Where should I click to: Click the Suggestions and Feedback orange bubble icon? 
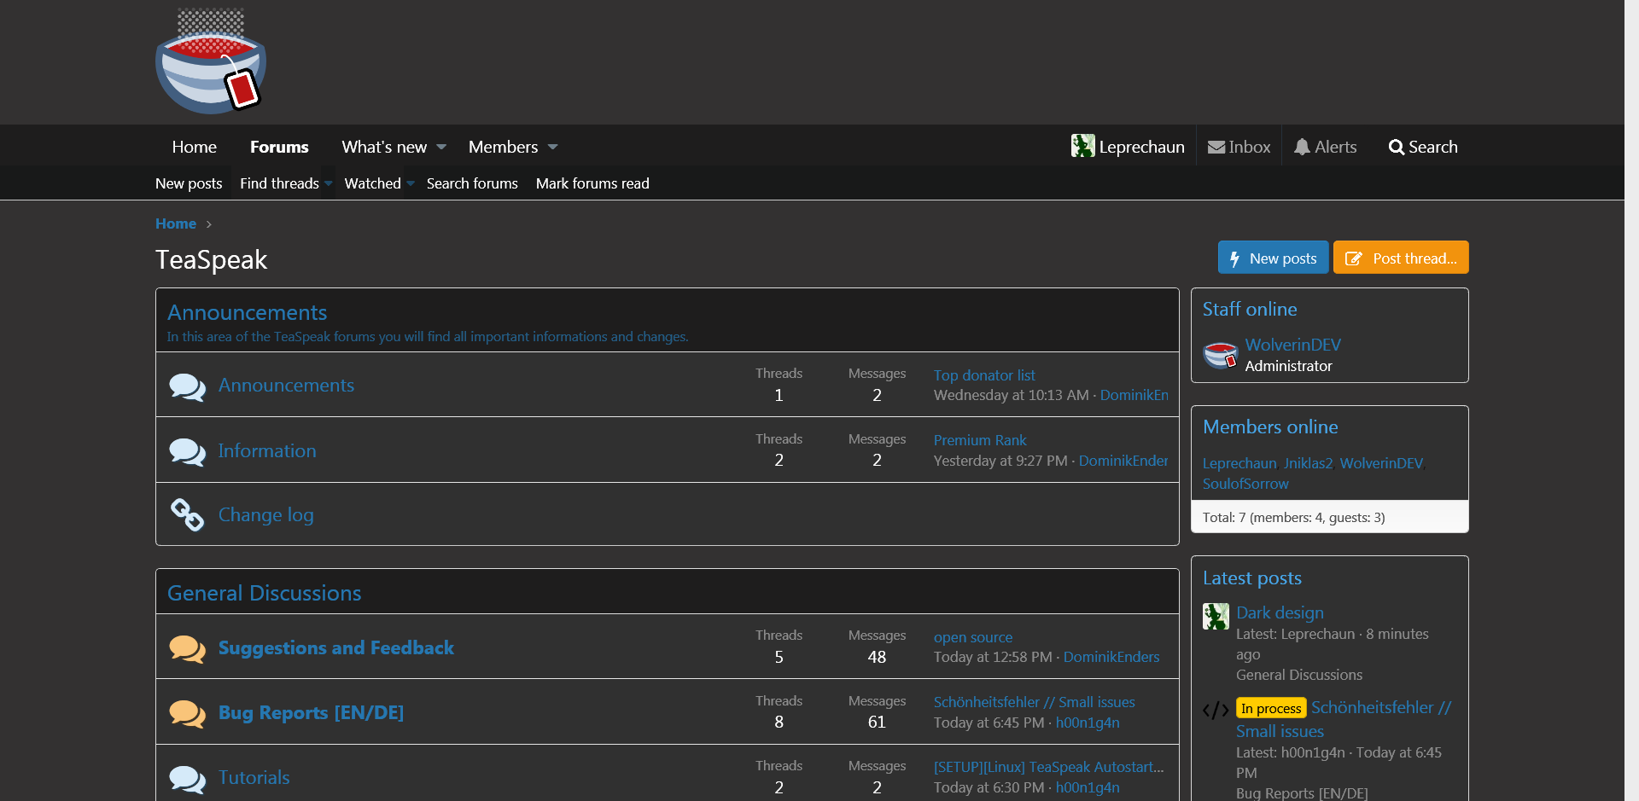click(187, 648)
